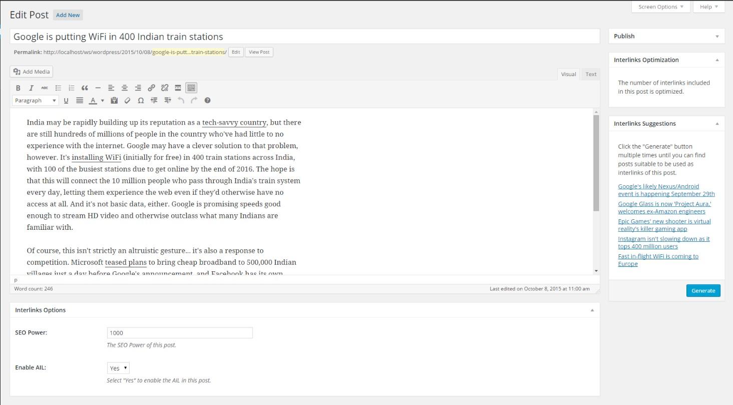The height and width of the screenshot is (405, 733).
Task: Expand the Publish panel
Action: tap(717, 36)
